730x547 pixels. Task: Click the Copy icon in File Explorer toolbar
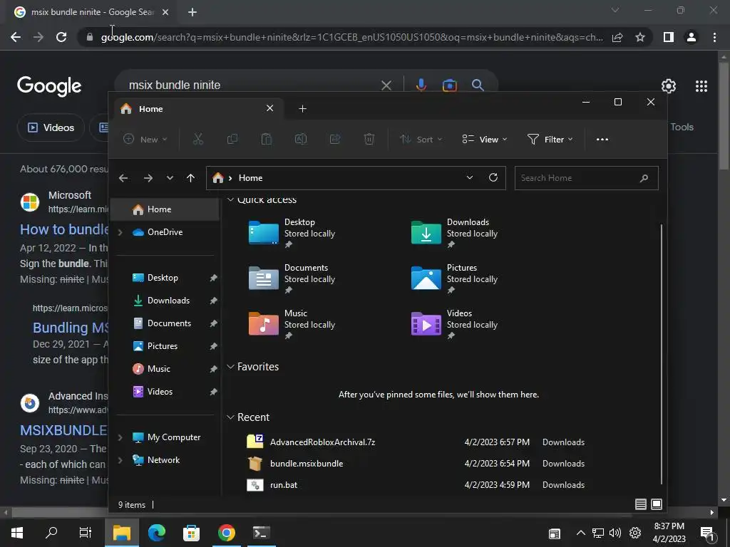tap(232, 139)
